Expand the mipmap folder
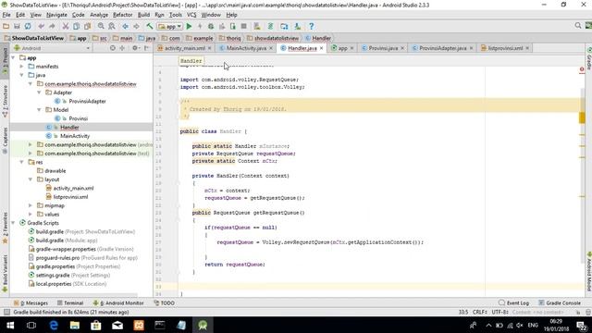 (31, 205)
